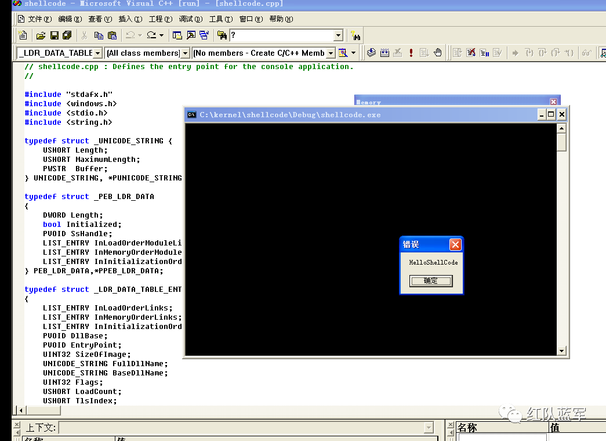Open the 帮助(H) menu
606x441 pixels.
(281, 19)
